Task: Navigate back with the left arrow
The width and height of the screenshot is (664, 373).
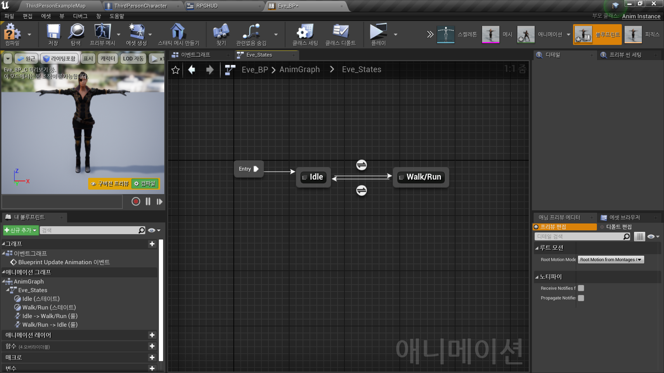Action: (192, 70)
